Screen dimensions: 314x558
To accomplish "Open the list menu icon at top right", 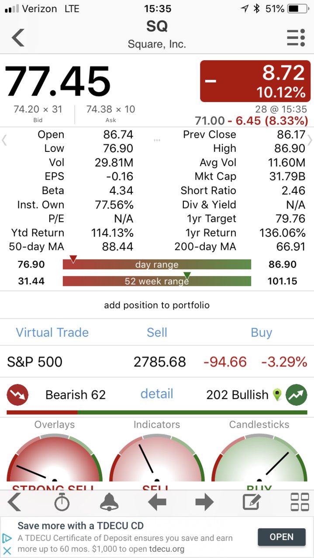I will click(296, 38).
